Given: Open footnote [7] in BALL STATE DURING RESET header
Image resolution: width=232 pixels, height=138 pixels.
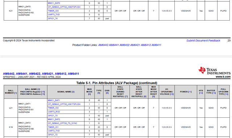Looking at the screenshot, I should (127, 96).
